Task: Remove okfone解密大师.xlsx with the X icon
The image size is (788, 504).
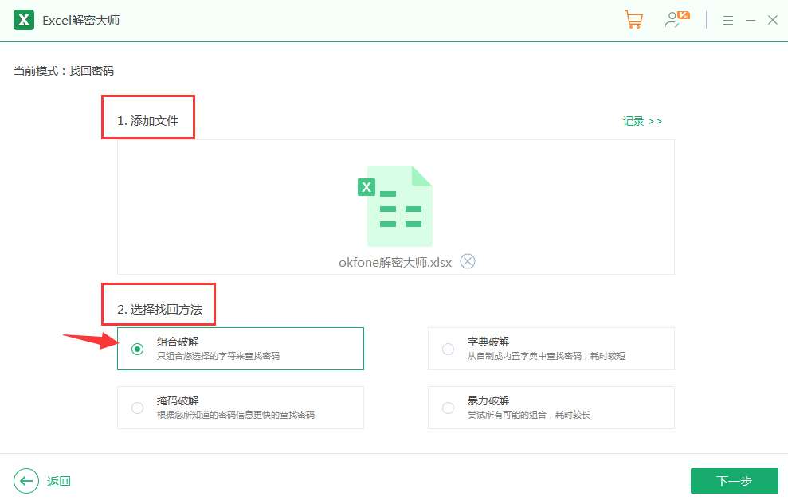Action: (468, 261)
